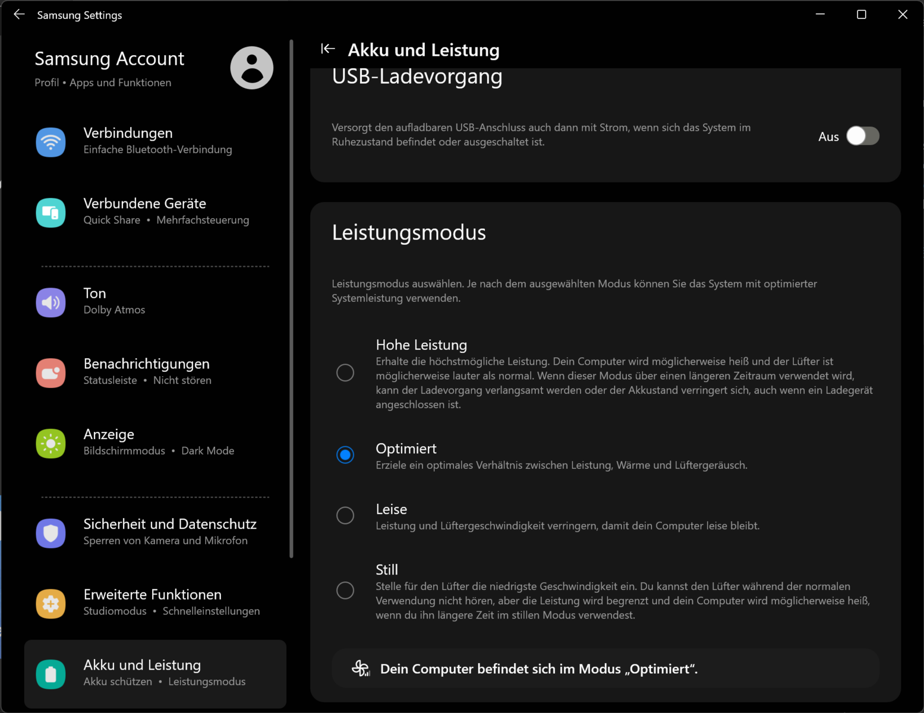Maximize the Samsung Settings window
Screen dimensions: 924x713
(862, 14)
